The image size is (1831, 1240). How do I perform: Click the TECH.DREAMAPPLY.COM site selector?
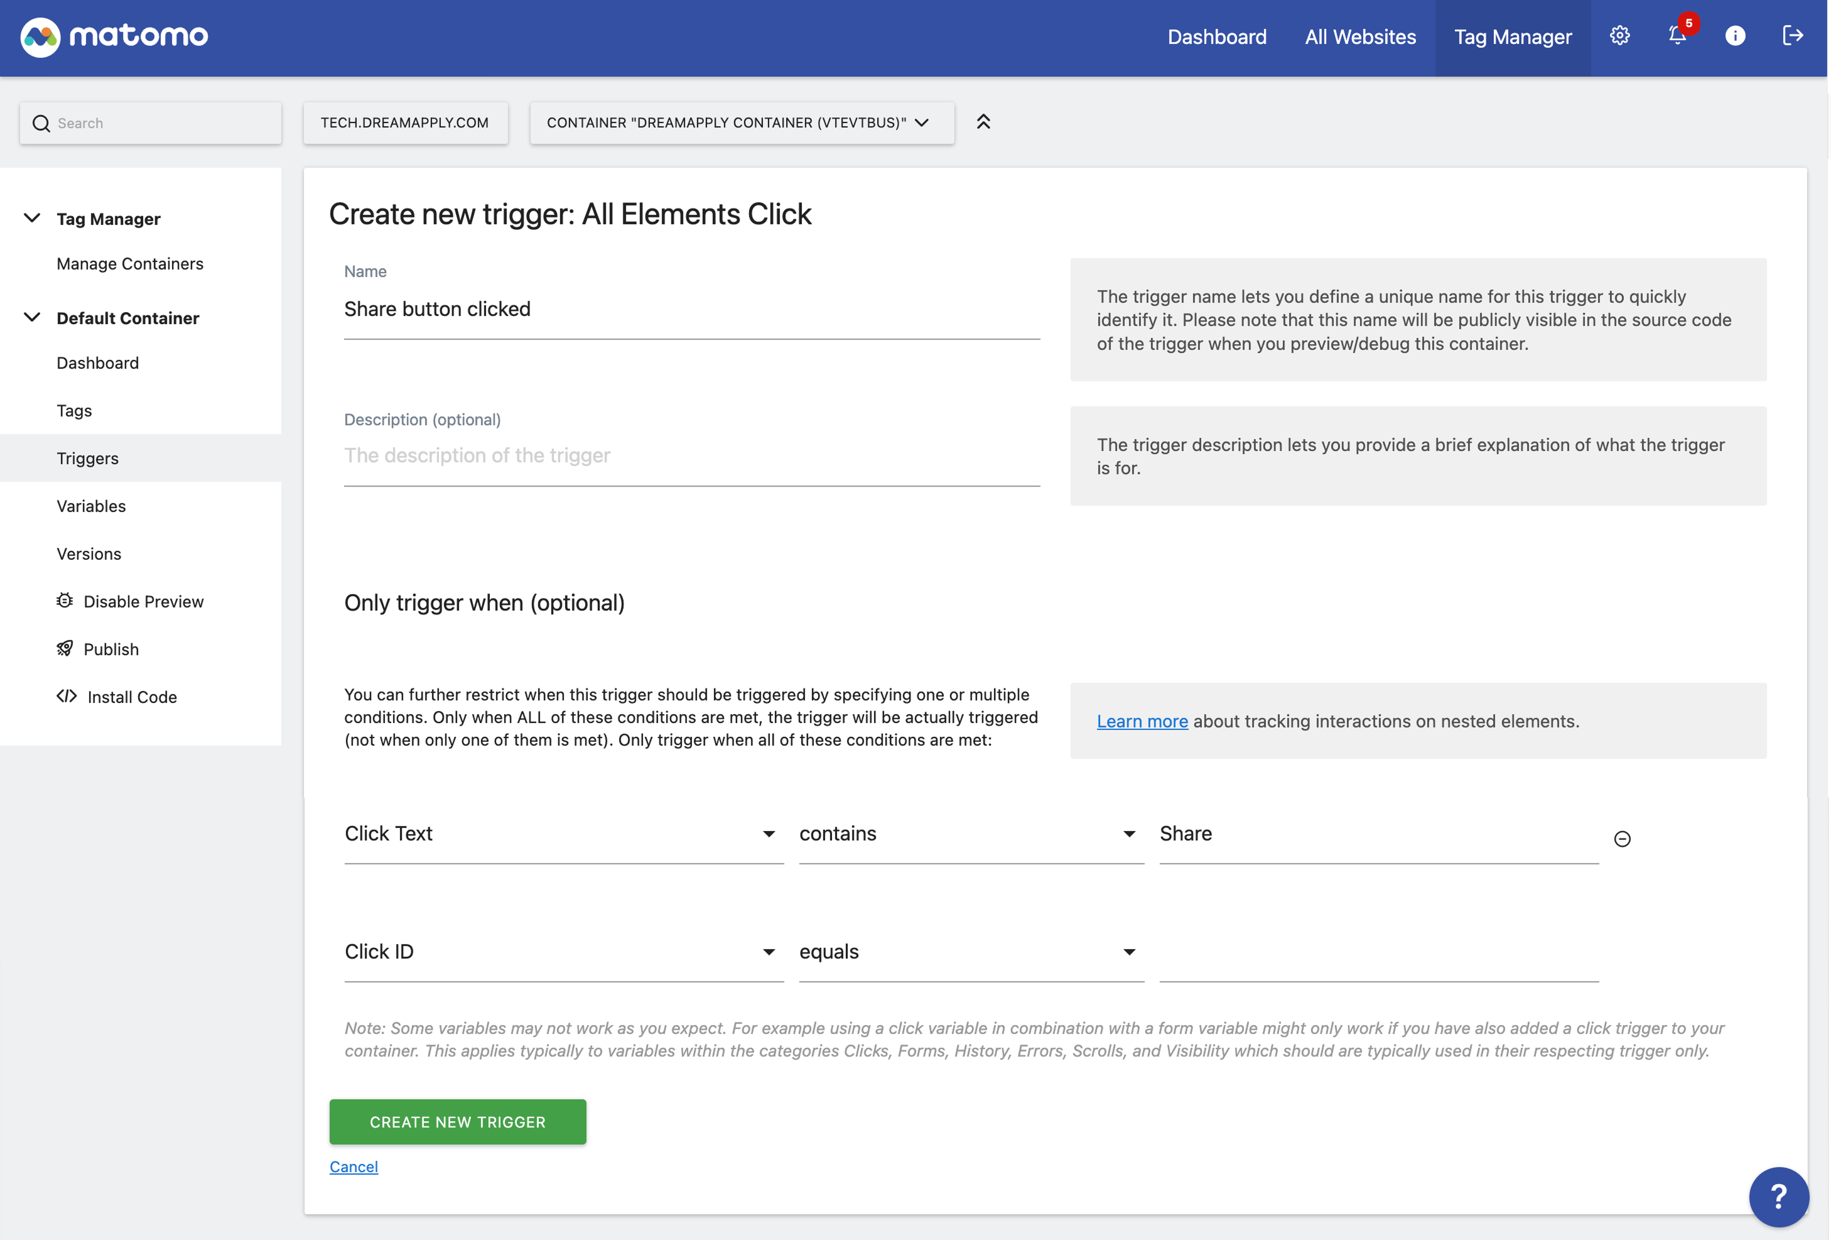pyautogui.click(x=405, y=123)
